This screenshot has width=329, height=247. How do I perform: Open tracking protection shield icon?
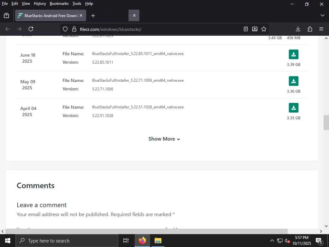[65, 29]
